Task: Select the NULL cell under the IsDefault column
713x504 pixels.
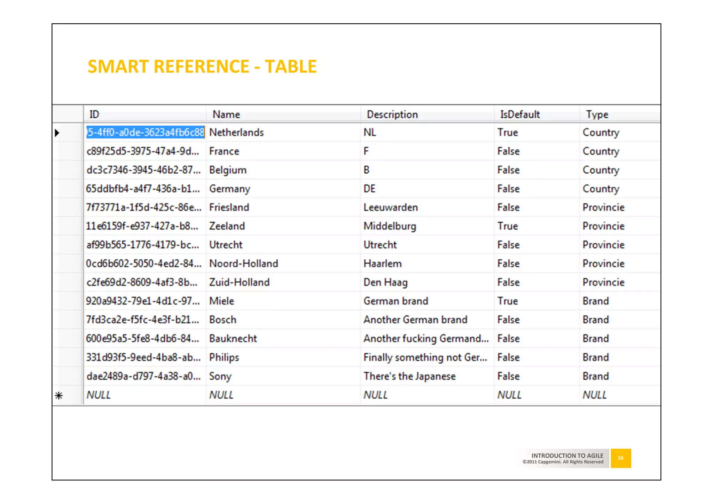Action: point(537,395)
